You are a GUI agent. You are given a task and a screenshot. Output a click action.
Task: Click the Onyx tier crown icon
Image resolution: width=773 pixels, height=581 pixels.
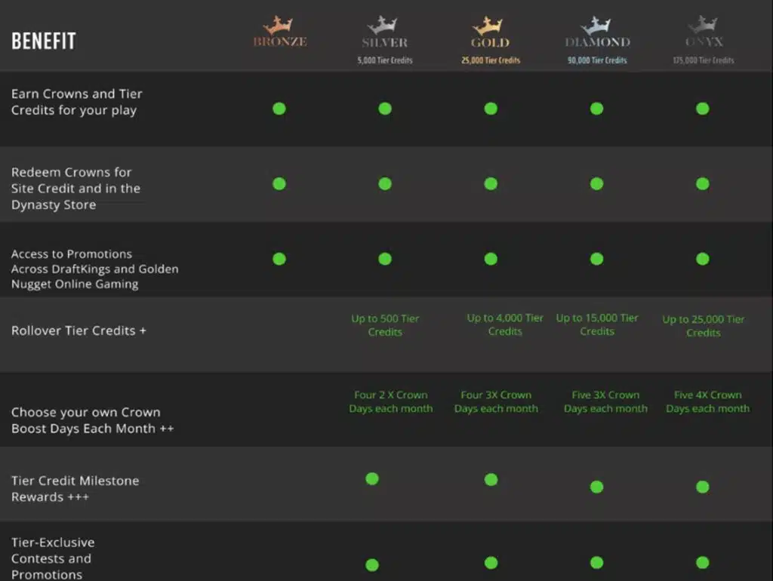703,23
